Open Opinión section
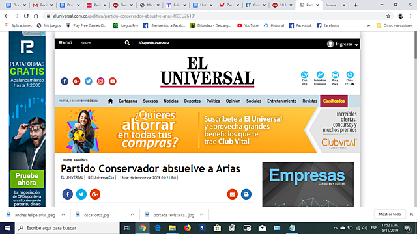This screenshot has width=417, height=234. [233, 101]
